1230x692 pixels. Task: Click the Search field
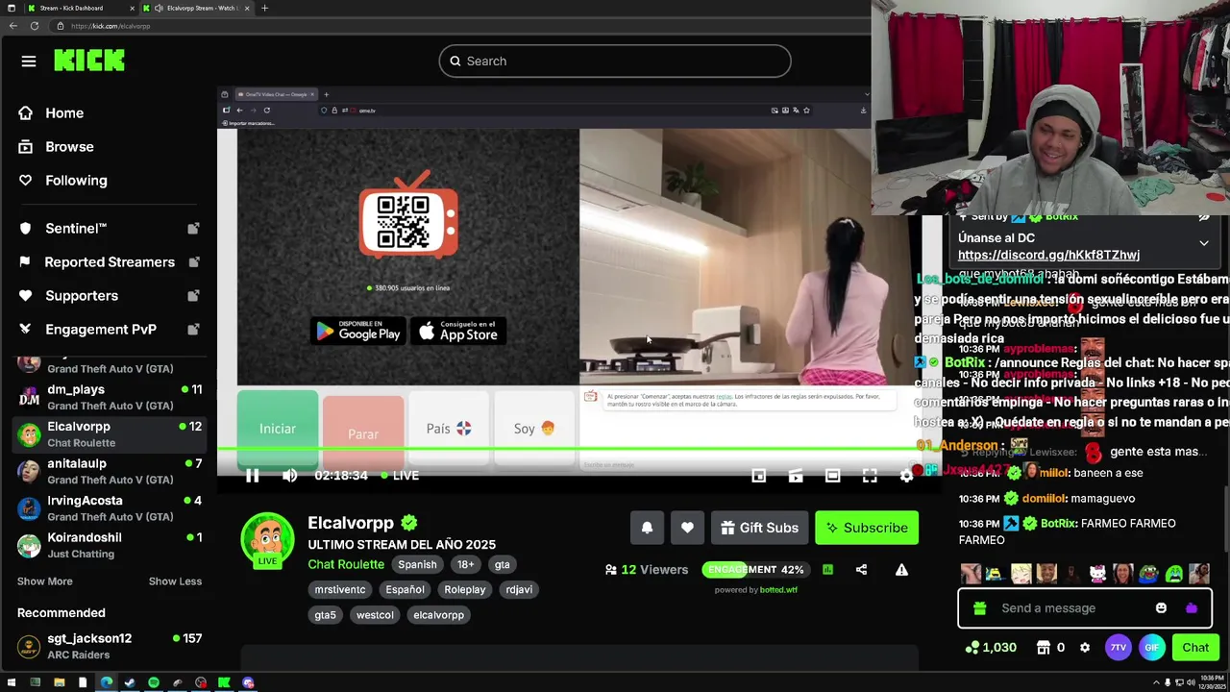click(x=615, y=62)
